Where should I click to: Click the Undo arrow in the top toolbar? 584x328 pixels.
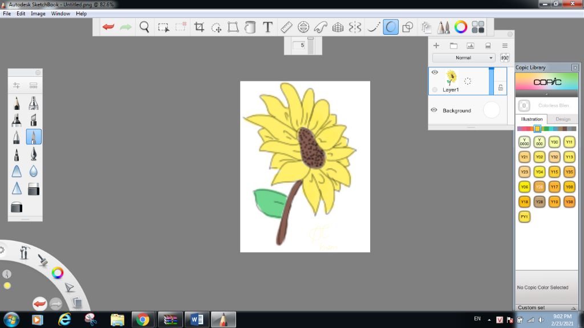pos(108,27)
